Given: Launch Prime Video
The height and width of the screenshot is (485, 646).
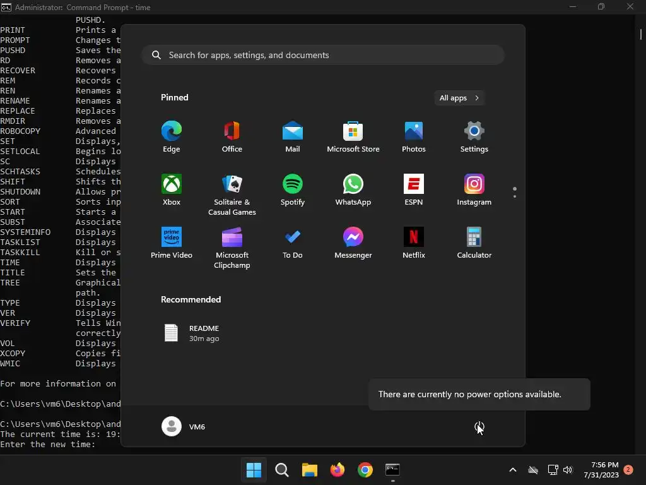Looking at the screenshot, I should (x=172, y=243).
